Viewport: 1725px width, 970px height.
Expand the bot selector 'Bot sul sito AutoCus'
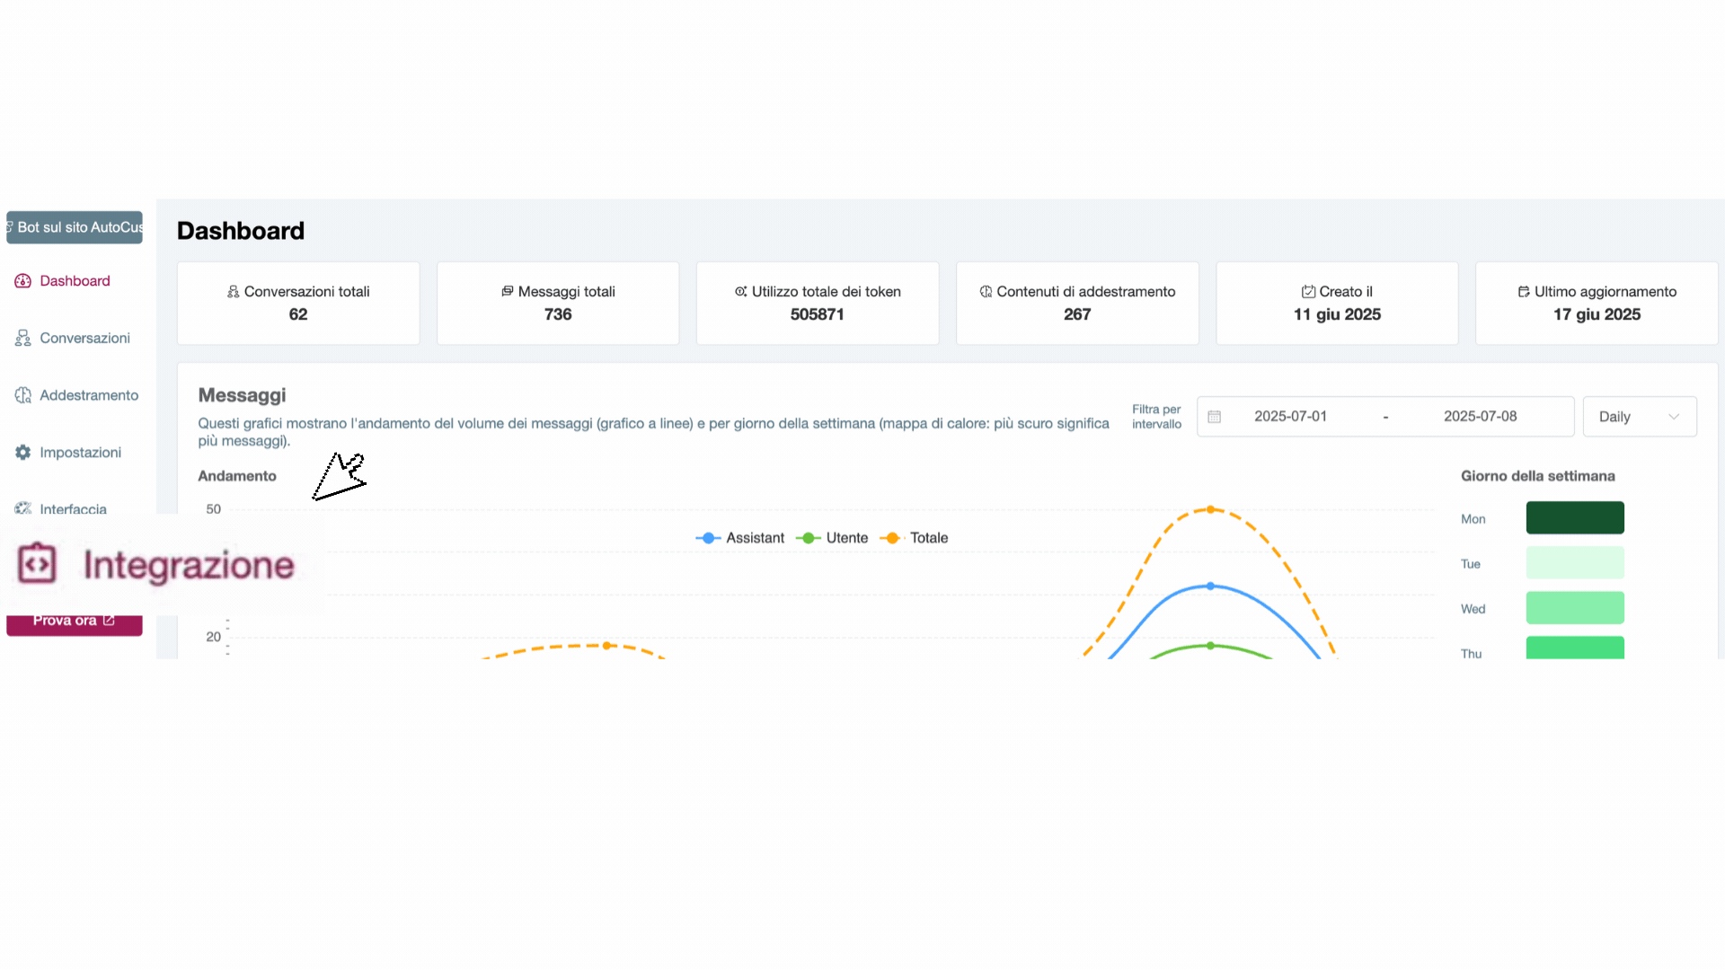[x=75, y=227]
